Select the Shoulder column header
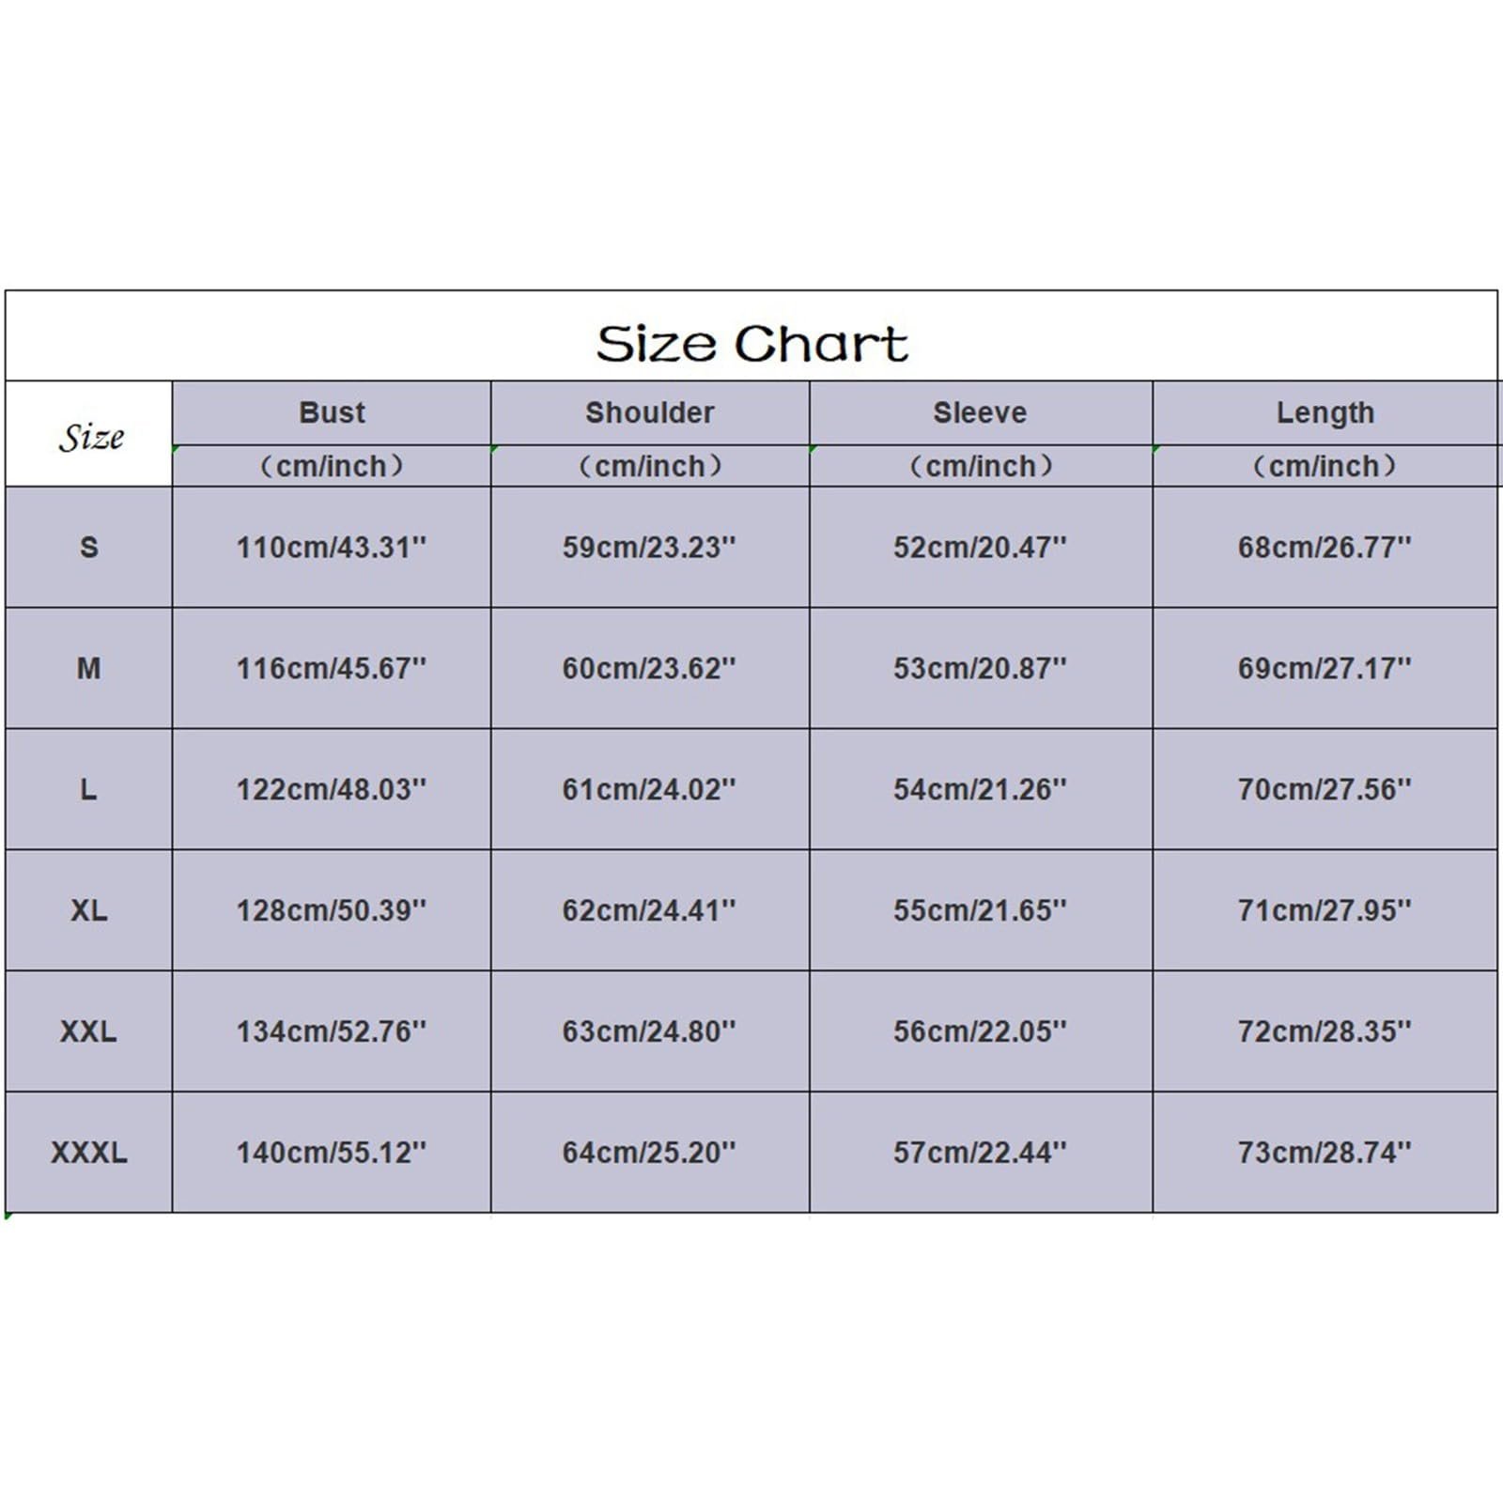The width and height of the screenshot is (1503, 1503). pos(649,412)
